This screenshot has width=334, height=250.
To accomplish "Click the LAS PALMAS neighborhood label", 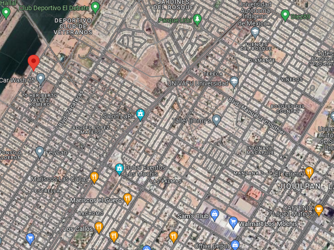I will [x=166, y=182].
